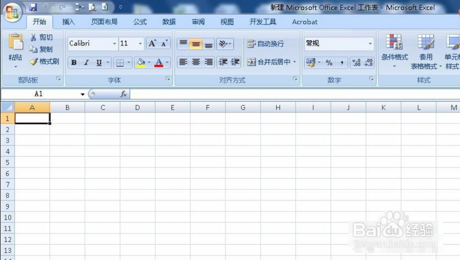The height and width of the screenshot is (260, 460).
Task: Toggle top vertical alignment
Action: (183, 44)
